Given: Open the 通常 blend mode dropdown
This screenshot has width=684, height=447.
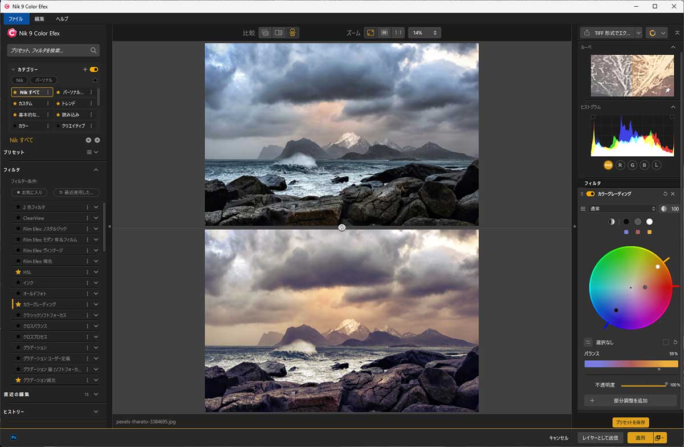Looking at the screenshot, I should pyautogui.click(x=622, y=209).
